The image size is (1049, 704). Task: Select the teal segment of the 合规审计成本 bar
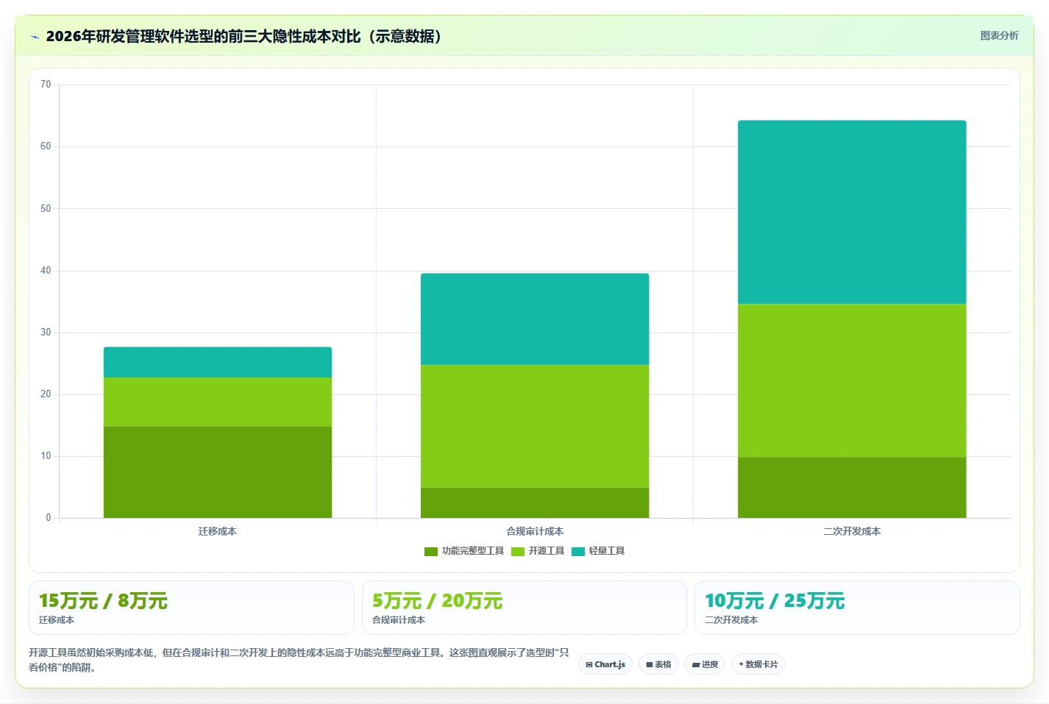tap(535, 319)
